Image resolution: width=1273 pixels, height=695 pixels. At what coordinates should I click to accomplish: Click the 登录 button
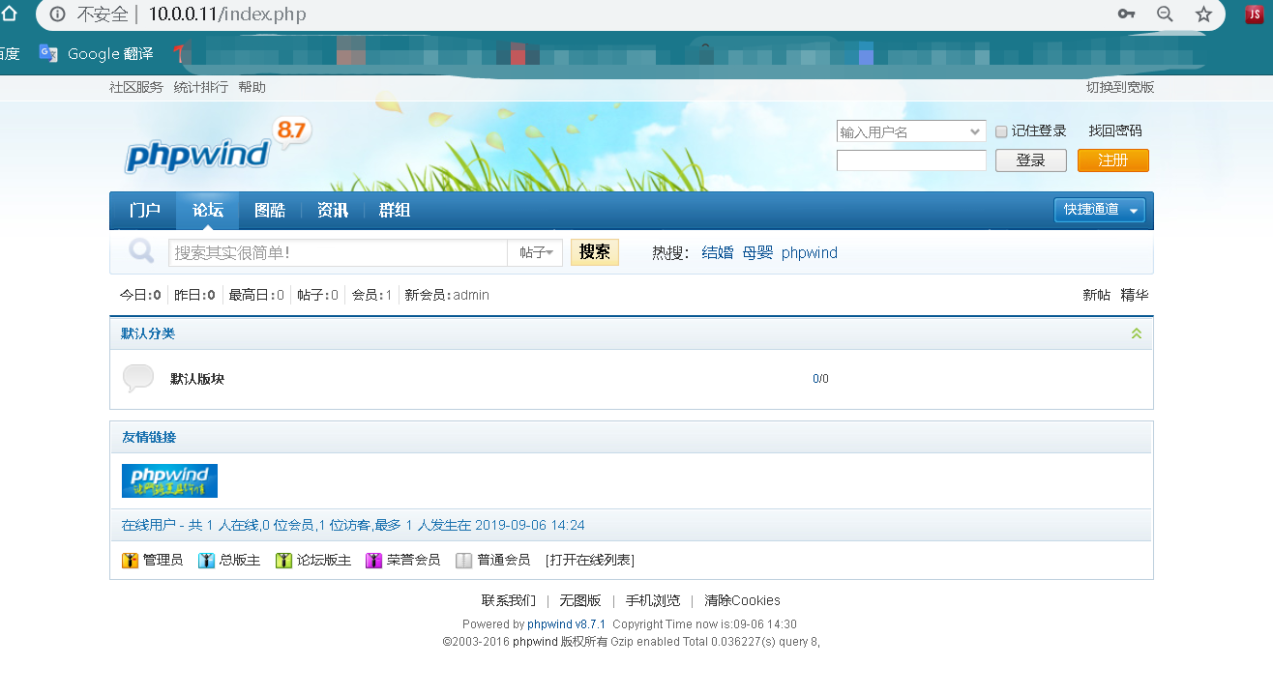tap(1031, 160)
